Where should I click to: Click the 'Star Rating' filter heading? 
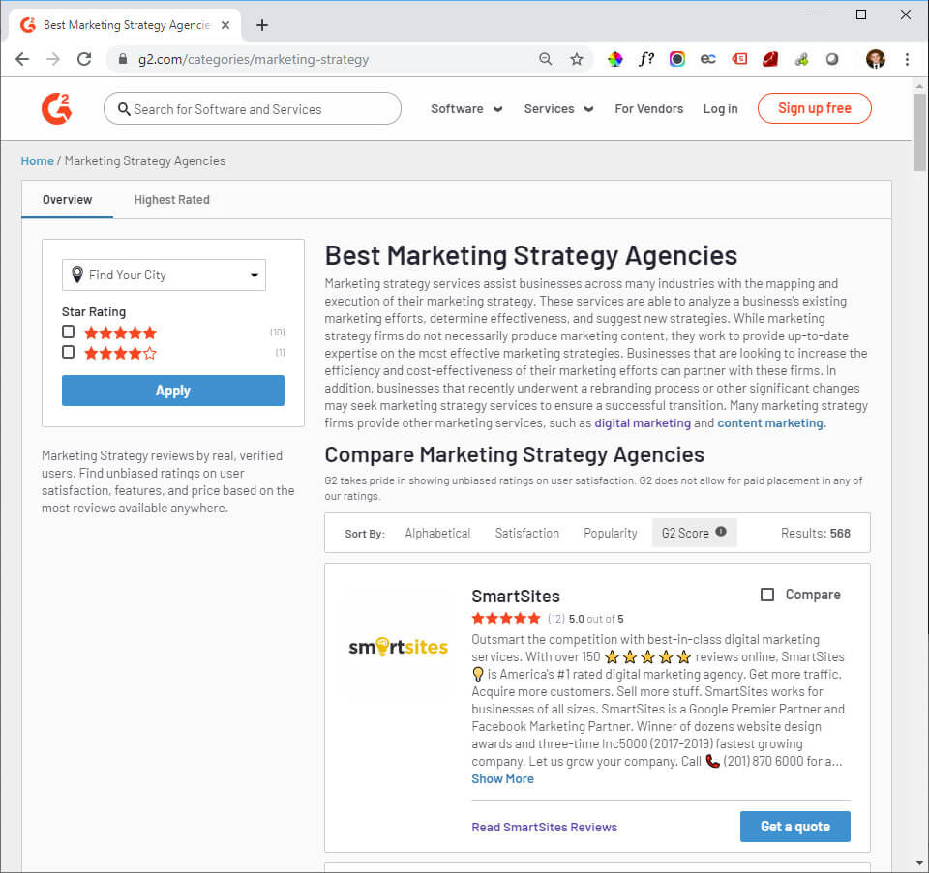tap(94, 312)
